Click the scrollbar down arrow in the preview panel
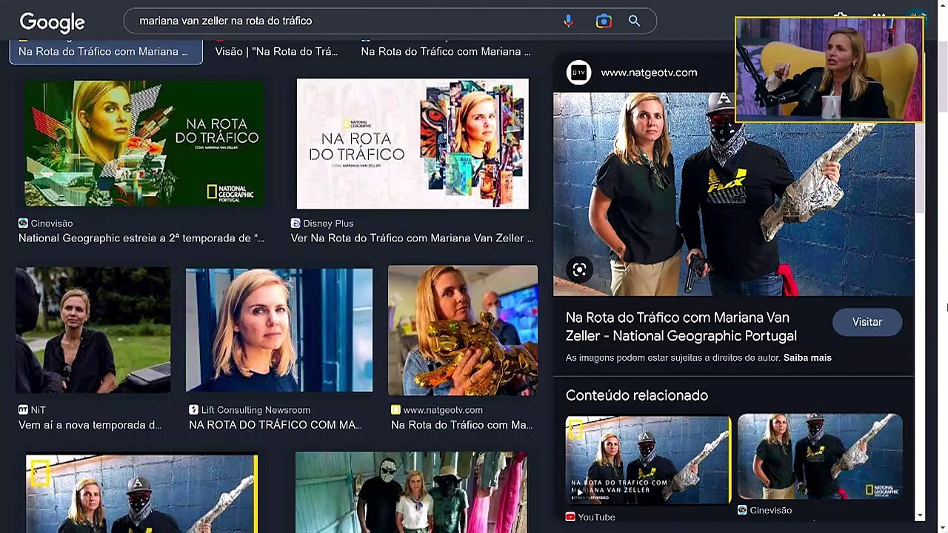 920,515
